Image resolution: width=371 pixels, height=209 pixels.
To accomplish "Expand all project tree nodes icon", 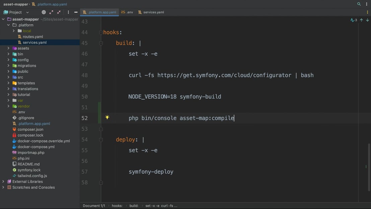I will pyautogui.click(x=51, y=12).
